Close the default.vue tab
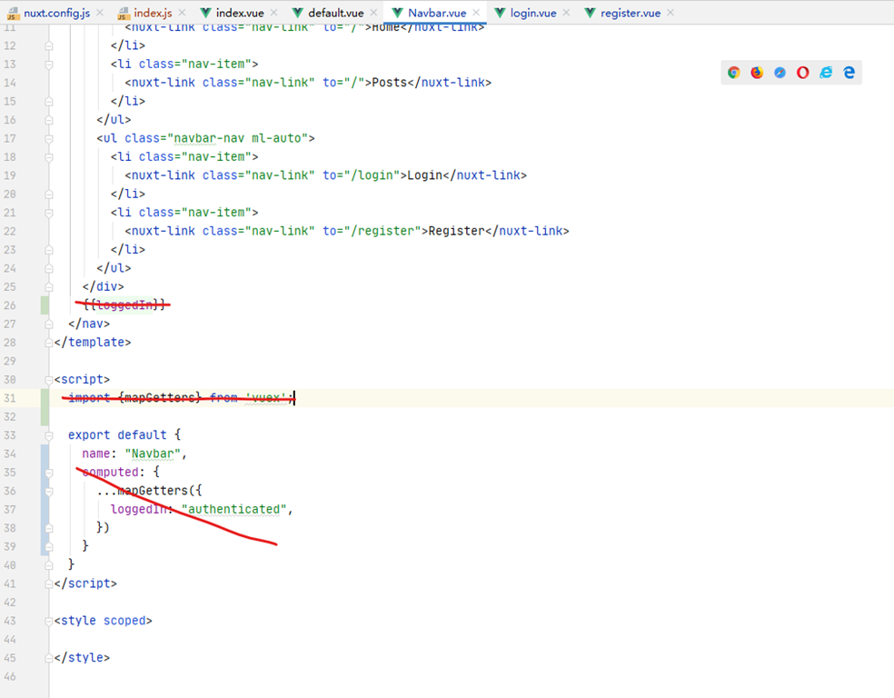This screenshot has height=698, width=894. tap(373, 13)
